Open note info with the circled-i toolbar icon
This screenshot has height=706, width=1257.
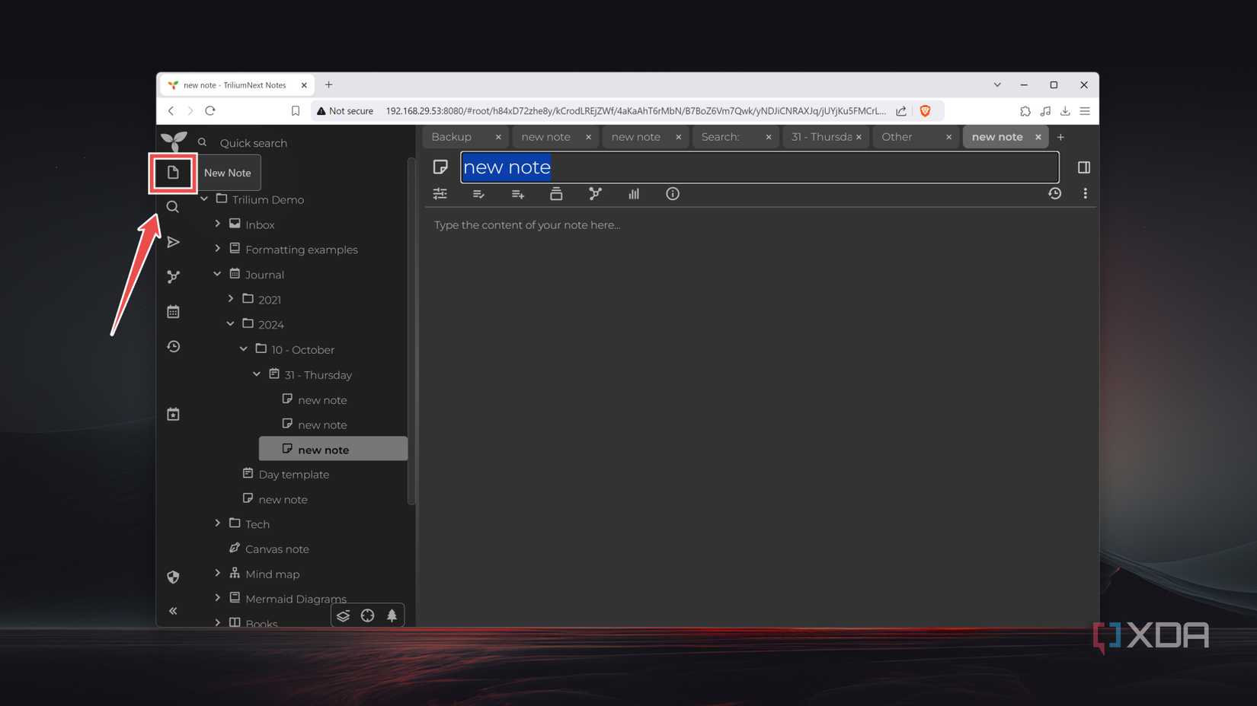click(672, 194)
